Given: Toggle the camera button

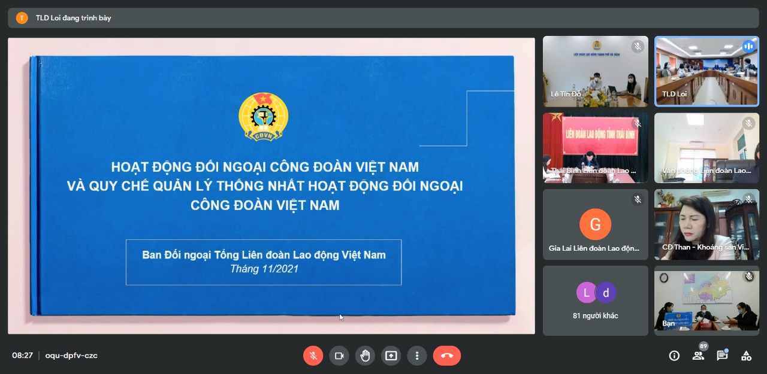Looking at the screenshot, I should (339, 355).
